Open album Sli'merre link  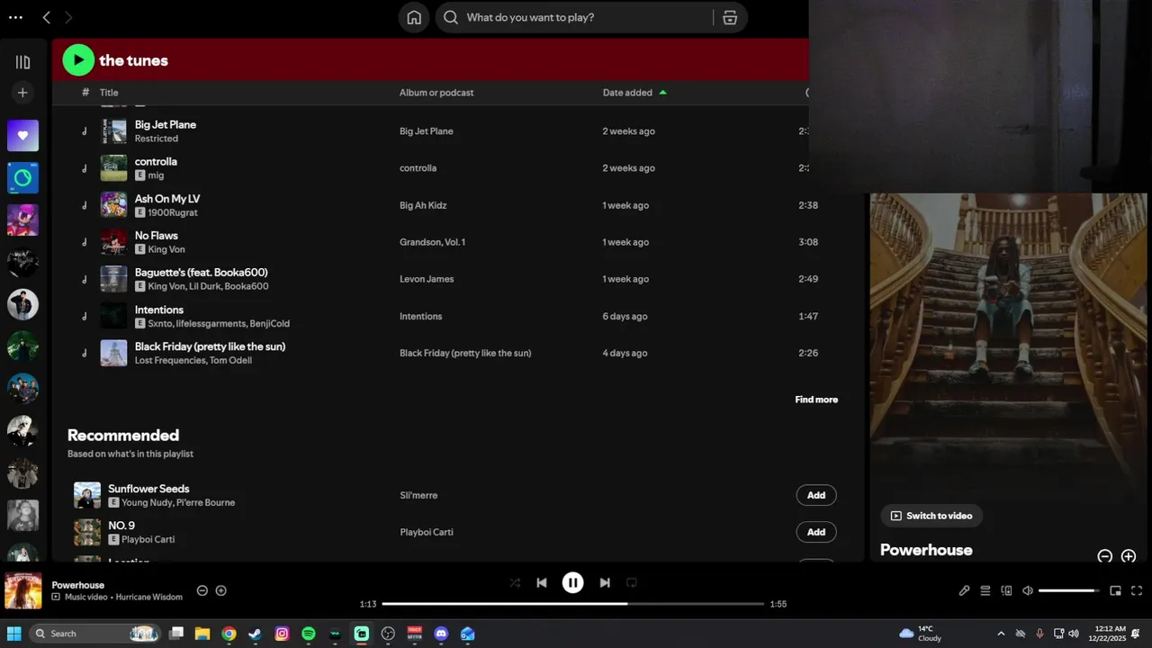(418, 495)
